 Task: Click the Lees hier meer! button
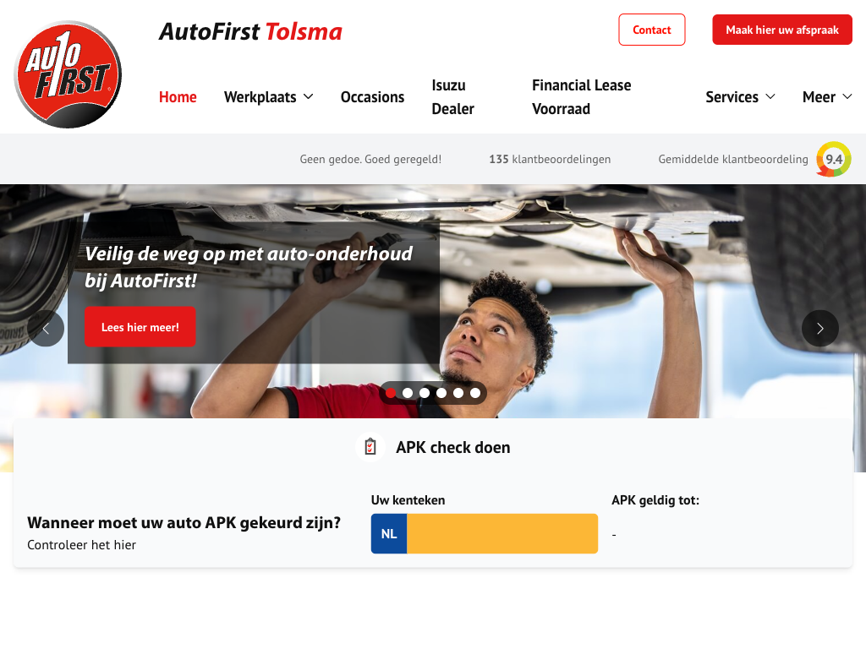coord(140,327)
